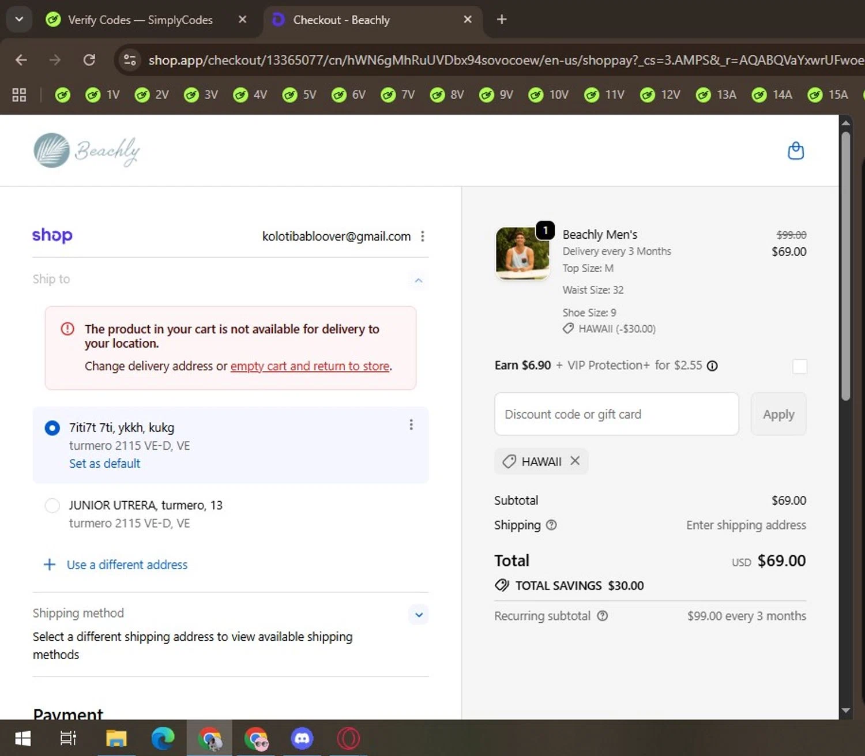Open the 2V bookmark
This screenshot has width=865, height=756.
click(151, 95)
